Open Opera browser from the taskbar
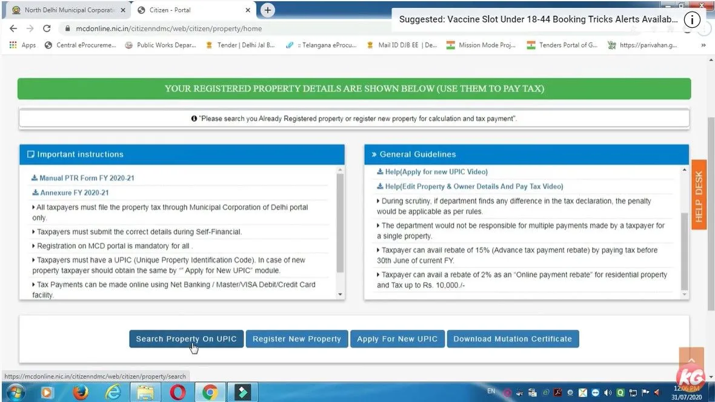Viewport: 715px width, 402px height. click(178, 392)
